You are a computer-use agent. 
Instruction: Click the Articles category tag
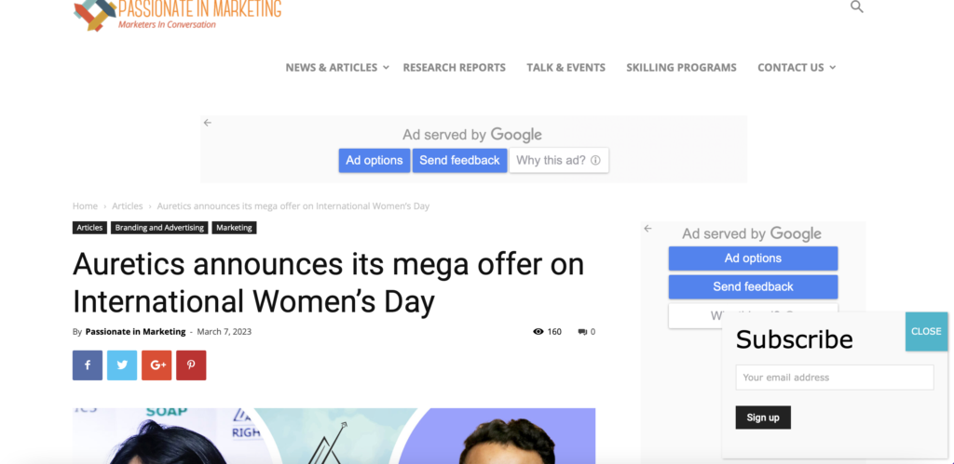pos(89,228)
